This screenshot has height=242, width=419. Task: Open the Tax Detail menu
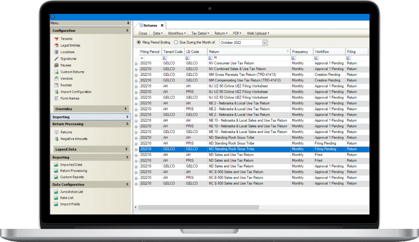(x=200, y=33)
